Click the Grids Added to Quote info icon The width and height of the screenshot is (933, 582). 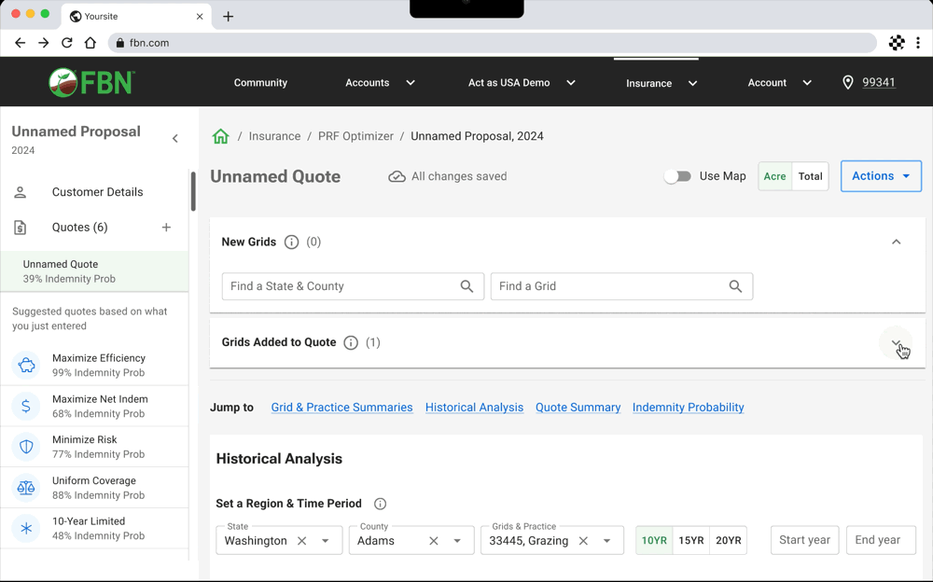click(x=351, y=343)
